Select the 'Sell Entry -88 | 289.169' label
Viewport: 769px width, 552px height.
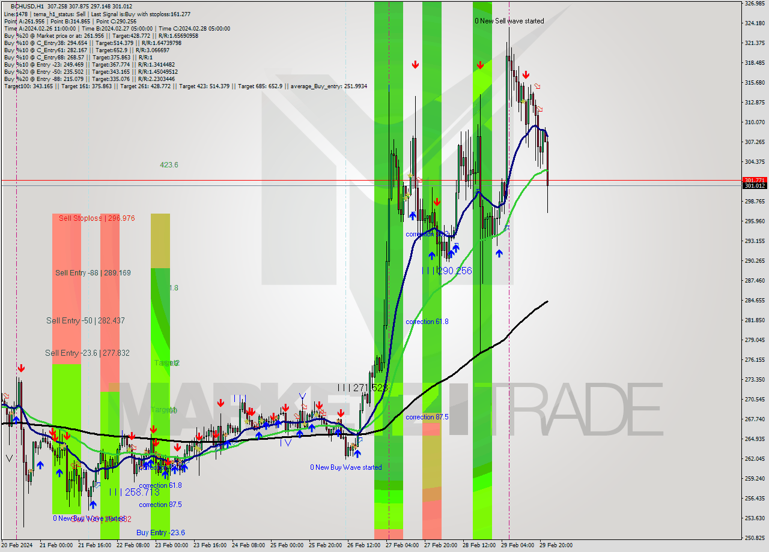93,273
